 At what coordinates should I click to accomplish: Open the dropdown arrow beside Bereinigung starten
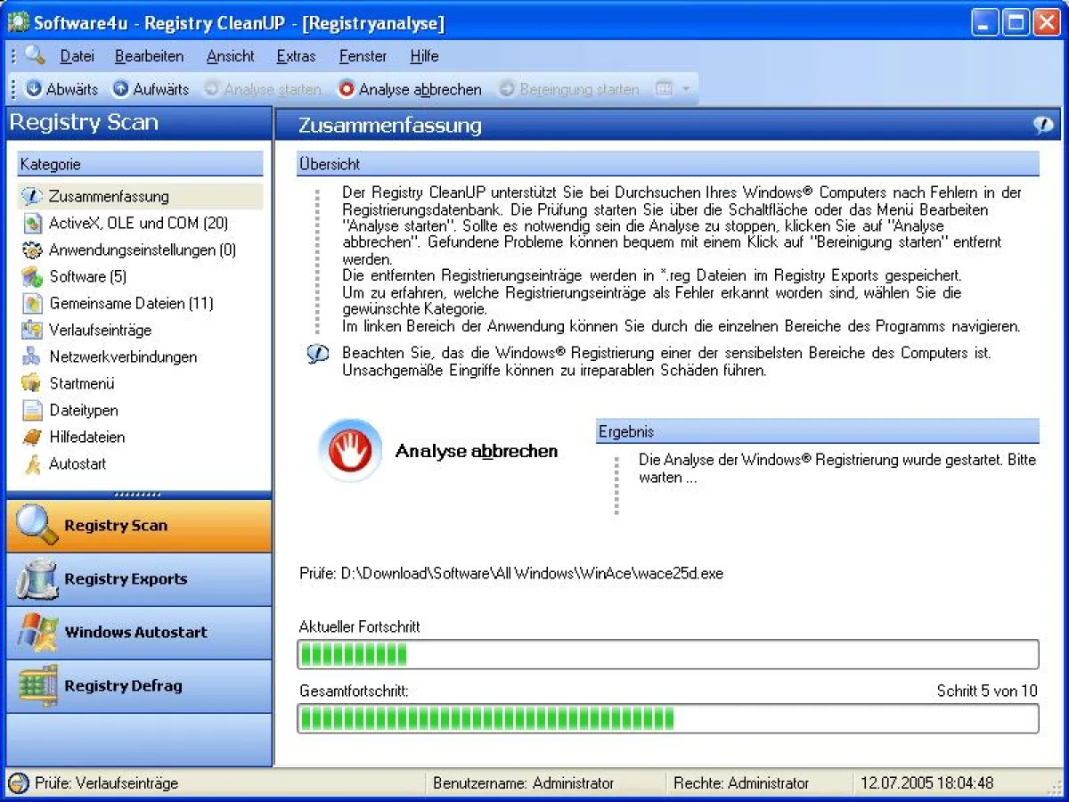684,89
